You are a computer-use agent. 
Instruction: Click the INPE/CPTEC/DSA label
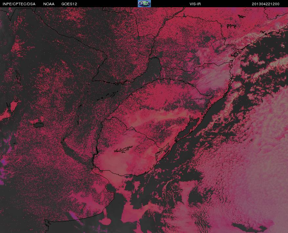click(19, 4)
